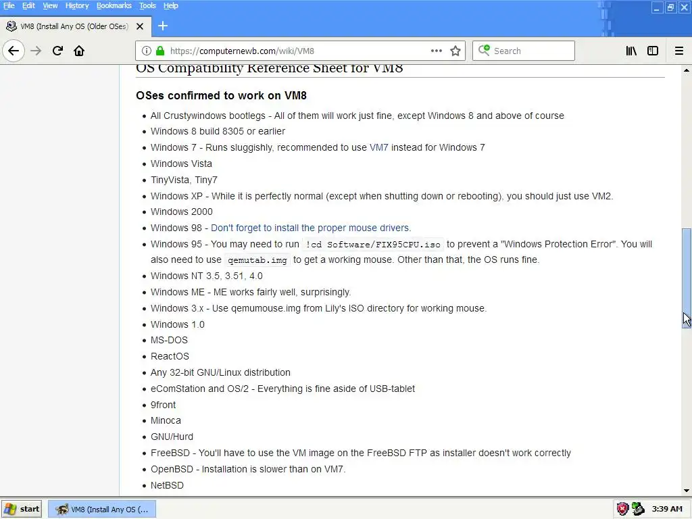Click the NetBSD list item
This screenshot has width=692, height=519.
pos(167,485)
